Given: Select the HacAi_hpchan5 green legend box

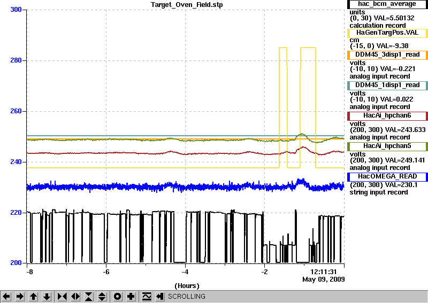Looking at the screenshot, I should [387, 146].
